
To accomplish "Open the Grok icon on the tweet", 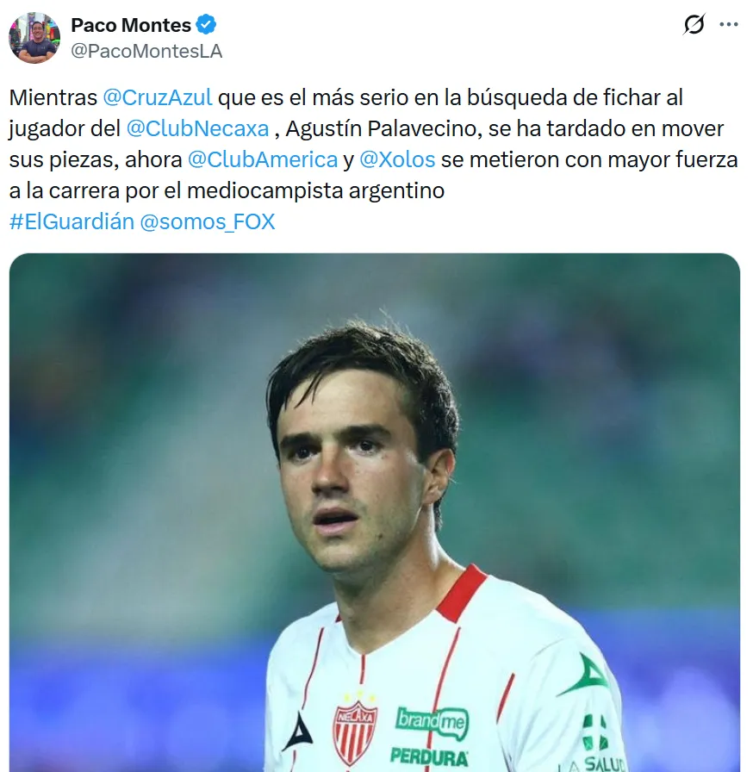I will click(x=694, y=25).
